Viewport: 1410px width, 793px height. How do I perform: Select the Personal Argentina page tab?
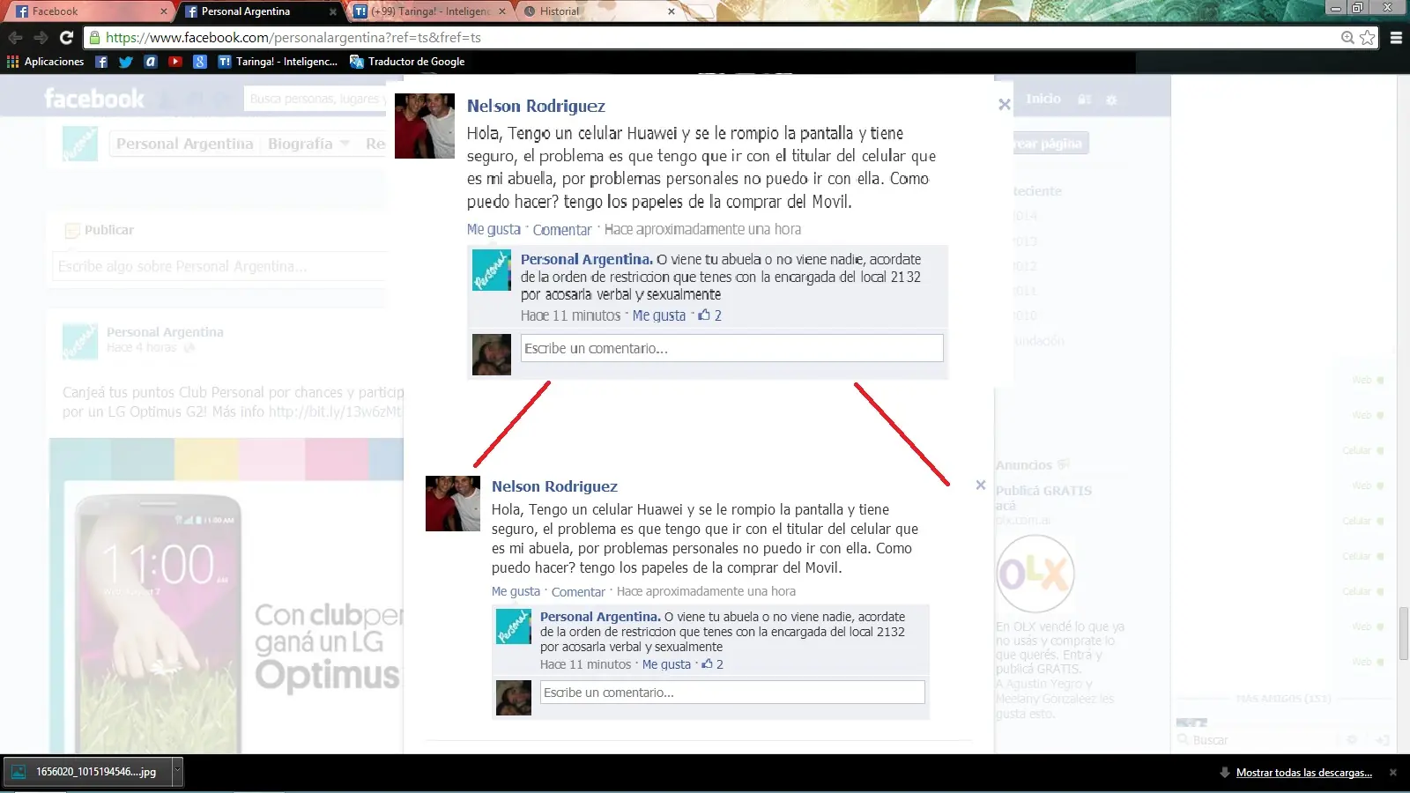[x=185, y=144]
